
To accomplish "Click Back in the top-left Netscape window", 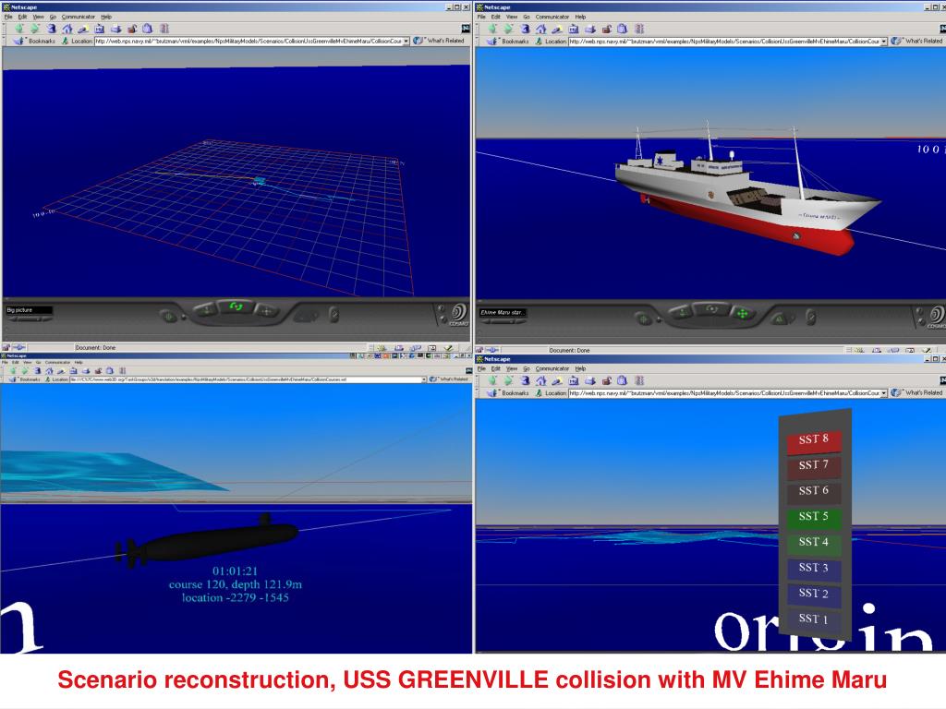I will click(x=18, y=29).
